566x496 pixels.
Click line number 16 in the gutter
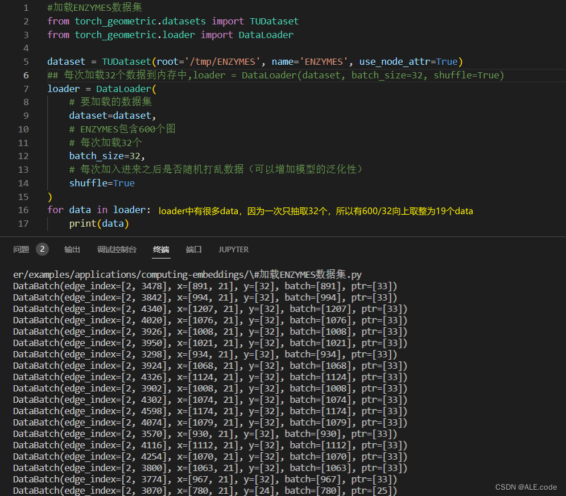pos(23,210)
